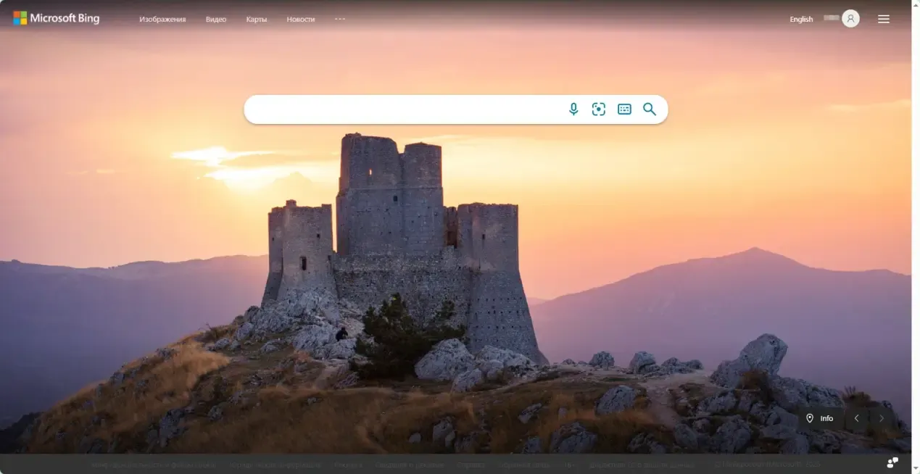Go to the previous background image
The width and height of the screenshot is (920, 474).
click(856, 418)
